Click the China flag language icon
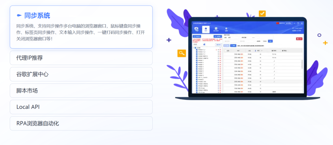This screenshot has height=145, width=333. click(277, 23)
